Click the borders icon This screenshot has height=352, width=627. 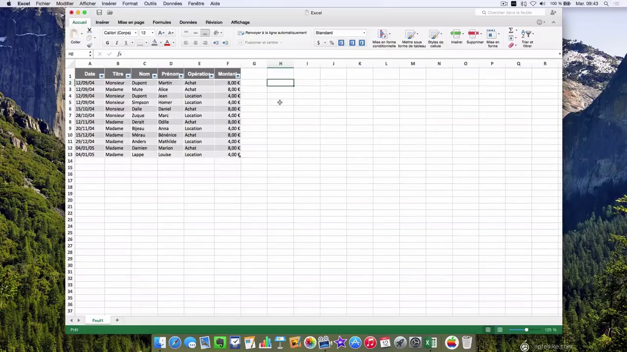click(x=140, y=43)
